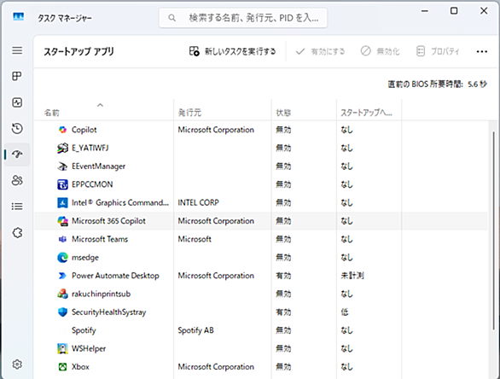Sort by the 名前 column header
The width and height of the screenshot is (500, 379).
(103, 110)
